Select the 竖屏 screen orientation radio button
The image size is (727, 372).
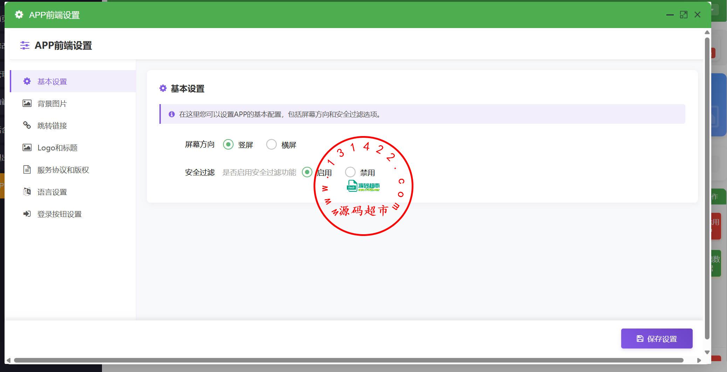coord(228,144)
